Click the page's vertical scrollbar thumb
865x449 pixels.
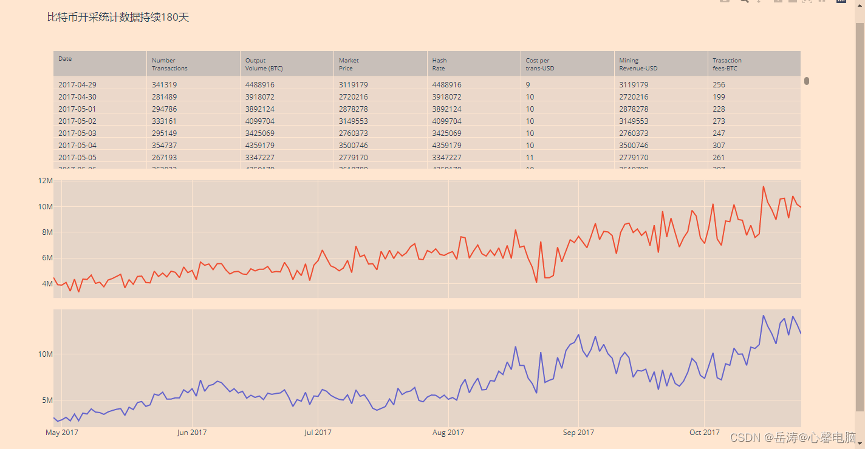pos(860,217)
